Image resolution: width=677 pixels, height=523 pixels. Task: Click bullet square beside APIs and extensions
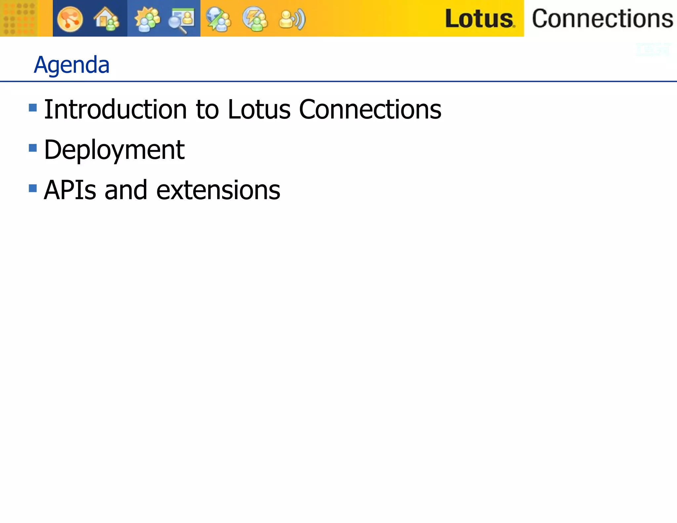click(33, 188)
